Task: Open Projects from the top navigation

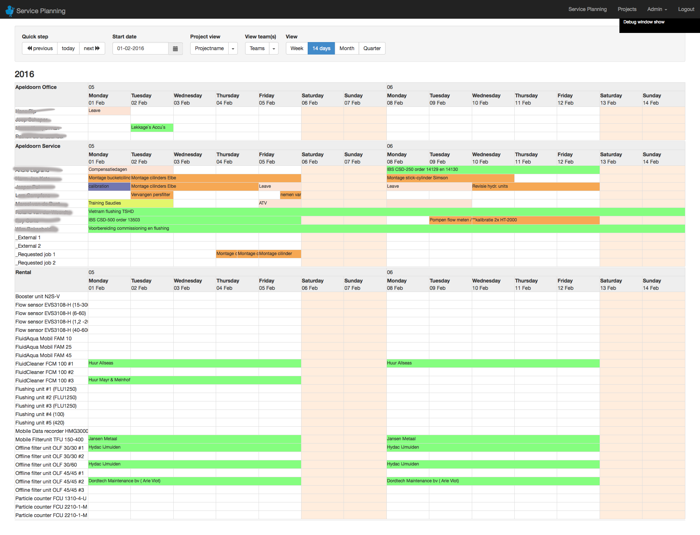Action: [x=627, y=9]
